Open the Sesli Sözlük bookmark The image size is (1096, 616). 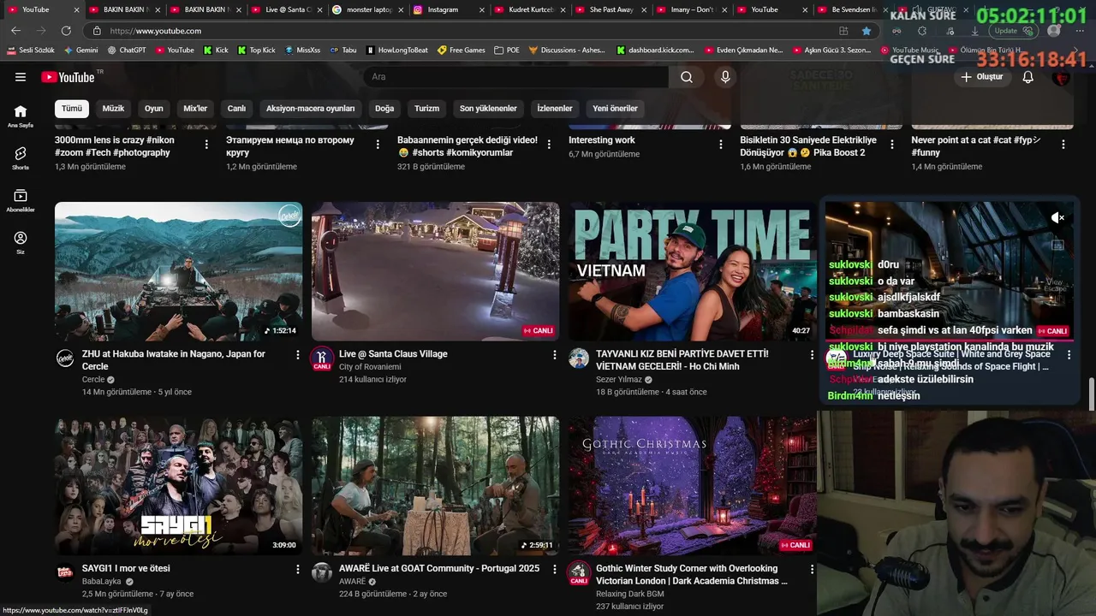tap(30, 50)
